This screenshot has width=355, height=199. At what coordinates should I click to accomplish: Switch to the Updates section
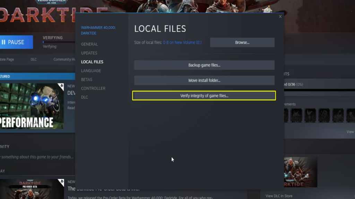(89, 53)
